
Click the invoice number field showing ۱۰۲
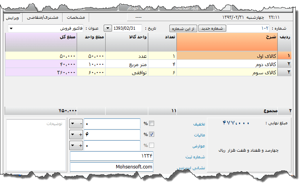(x=248, y=29)
